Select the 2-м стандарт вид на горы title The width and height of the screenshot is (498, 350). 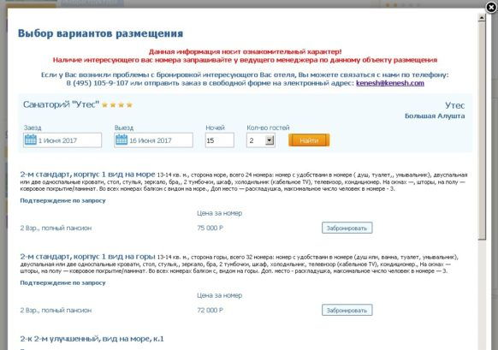(87, 257)
